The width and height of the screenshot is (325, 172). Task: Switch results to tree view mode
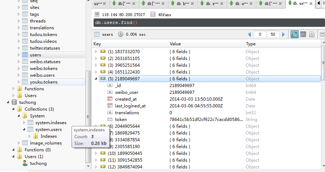[x=295, y=34]
